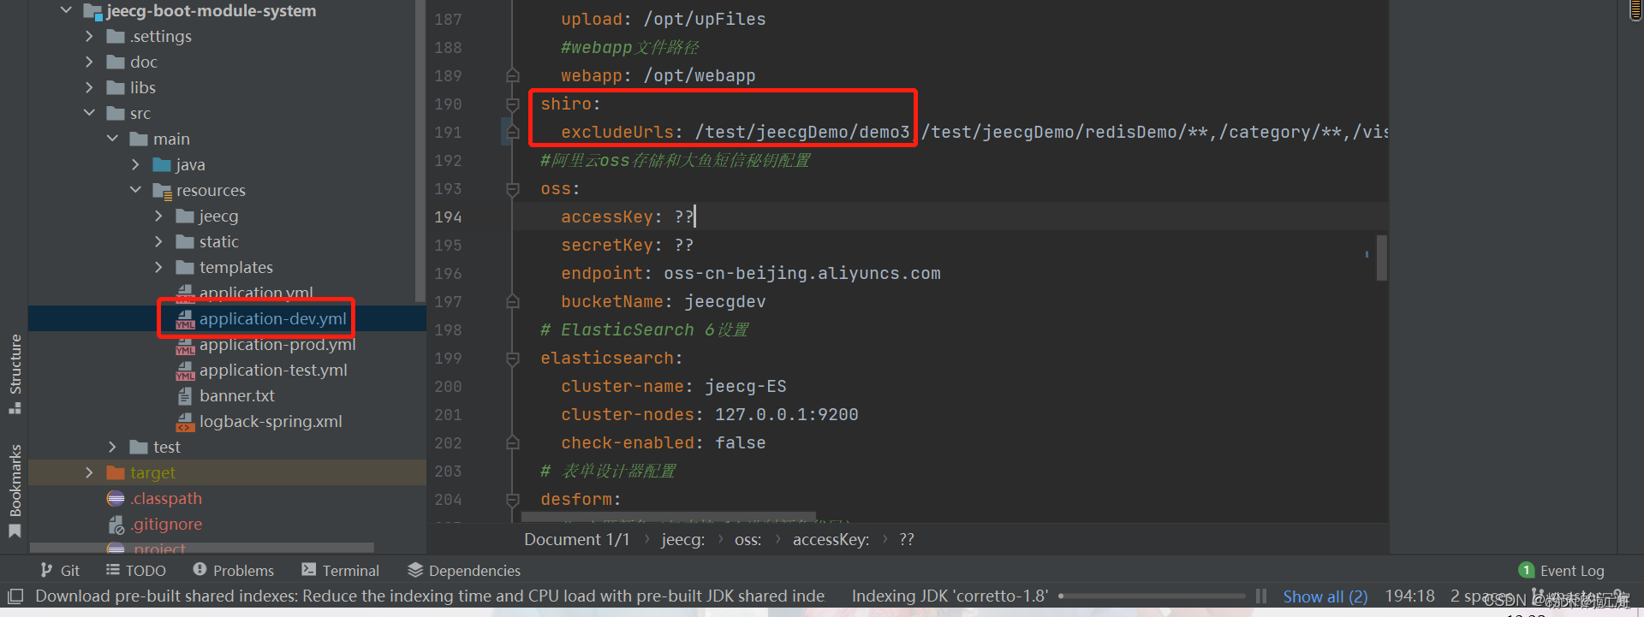Click the pre-built shared indexes notification

pyautogui.click(x=431, y=596)
